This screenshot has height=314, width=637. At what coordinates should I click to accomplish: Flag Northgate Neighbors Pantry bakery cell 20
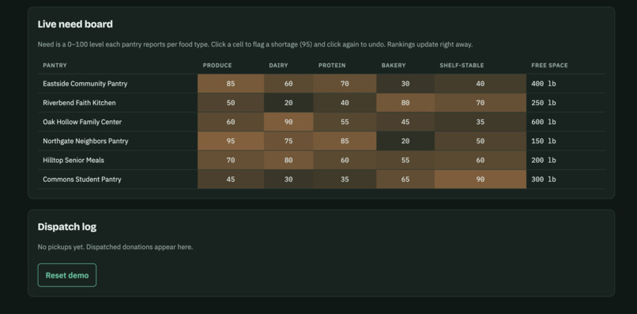tap(405, 141)
